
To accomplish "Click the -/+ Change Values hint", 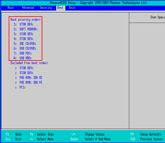I will [x=88, y=134].
